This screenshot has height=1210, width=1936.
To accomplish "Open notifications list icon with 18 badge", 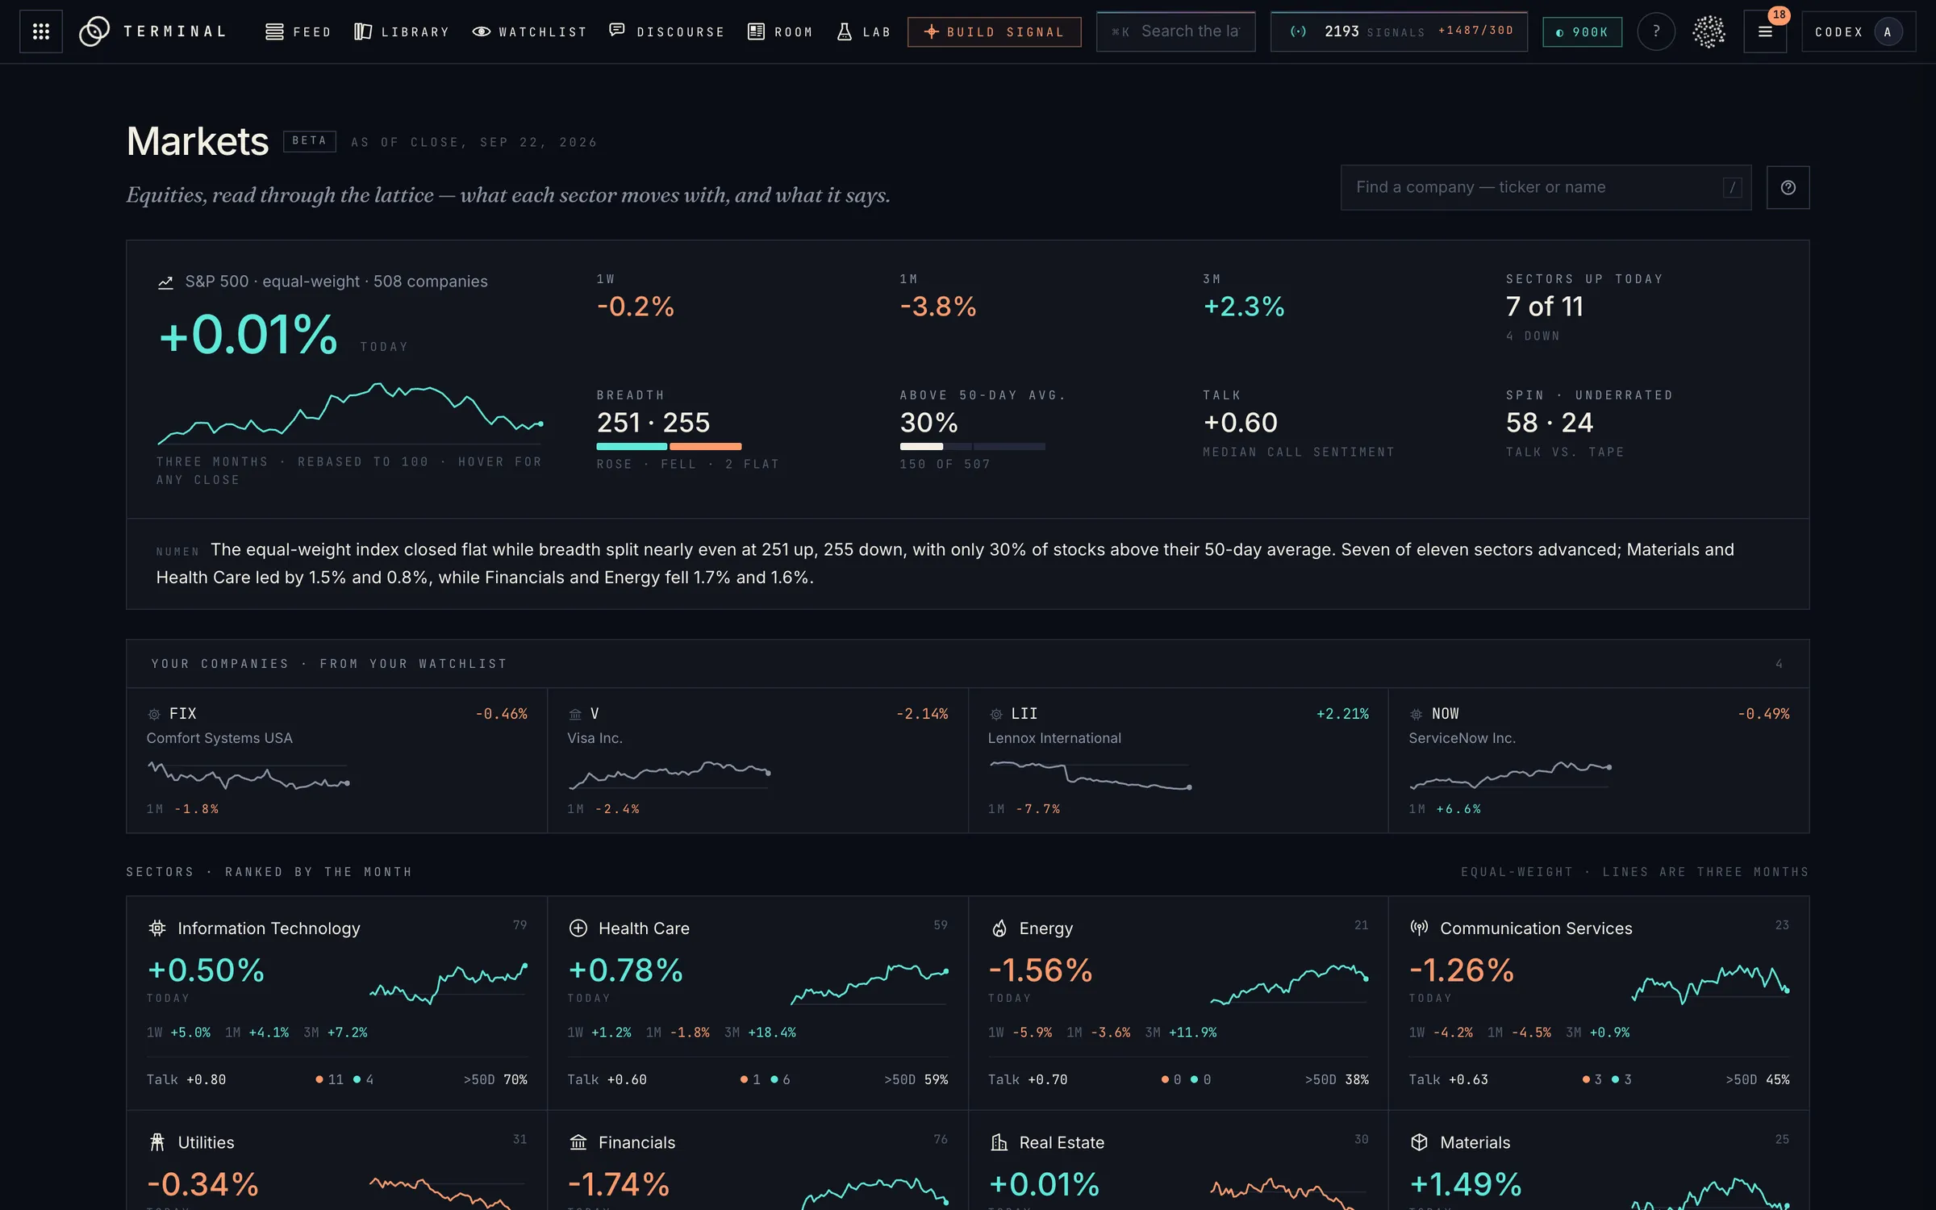I will (x=1765, y=31).
